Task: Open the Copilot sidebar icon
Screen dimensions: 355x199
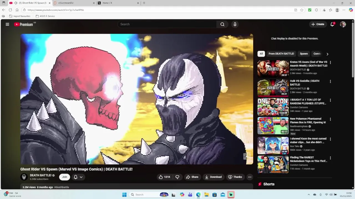Action: 351,10
